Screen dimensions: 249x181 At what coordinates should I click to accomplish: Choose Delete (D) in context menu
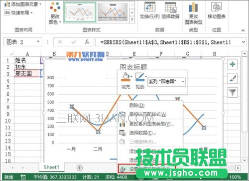[x=137, y=105]
